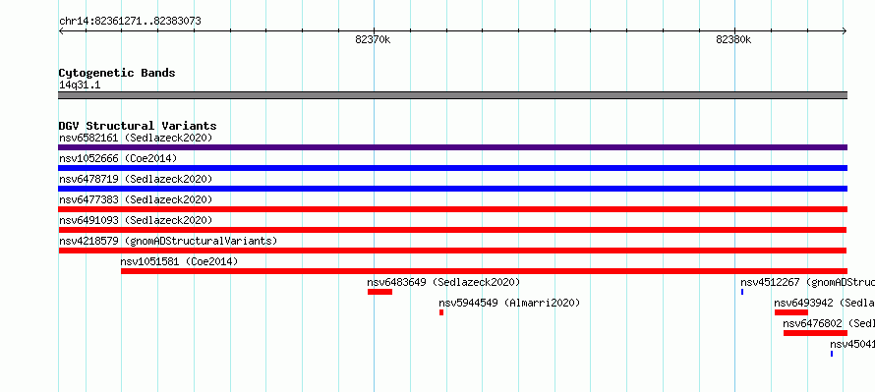Viewport: 875px width, 392px height.
Task: Open the nsv6477383 red variant bar
Action: click(452, 209)
